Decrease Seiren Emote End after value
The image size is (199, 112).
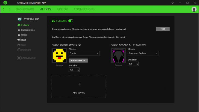point(78,70)
